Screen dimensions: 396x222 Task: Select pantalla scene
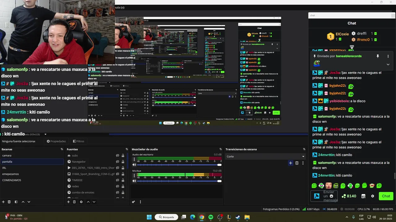pos(32,162)
